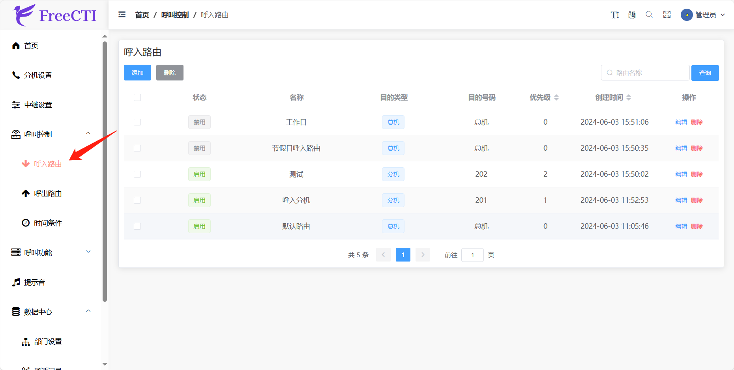Go to 分机设置 menu item
The height and width of the screenshot is (370, 734).
pyautogui.click(x=38, y=75)
